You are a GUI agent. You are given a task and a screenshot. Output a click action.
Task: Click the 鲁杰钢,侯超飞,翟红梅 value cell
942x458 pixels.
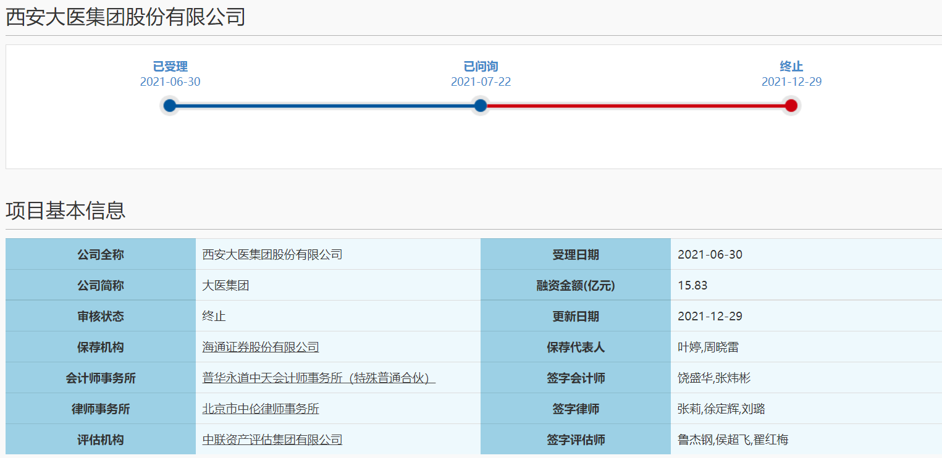(806, 439)
